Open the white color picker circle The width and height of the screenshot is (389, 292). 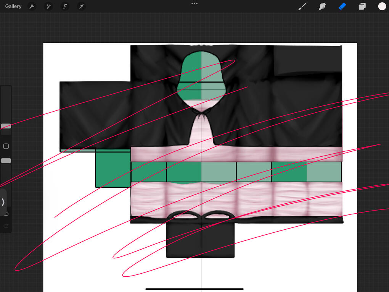[382, 6]
